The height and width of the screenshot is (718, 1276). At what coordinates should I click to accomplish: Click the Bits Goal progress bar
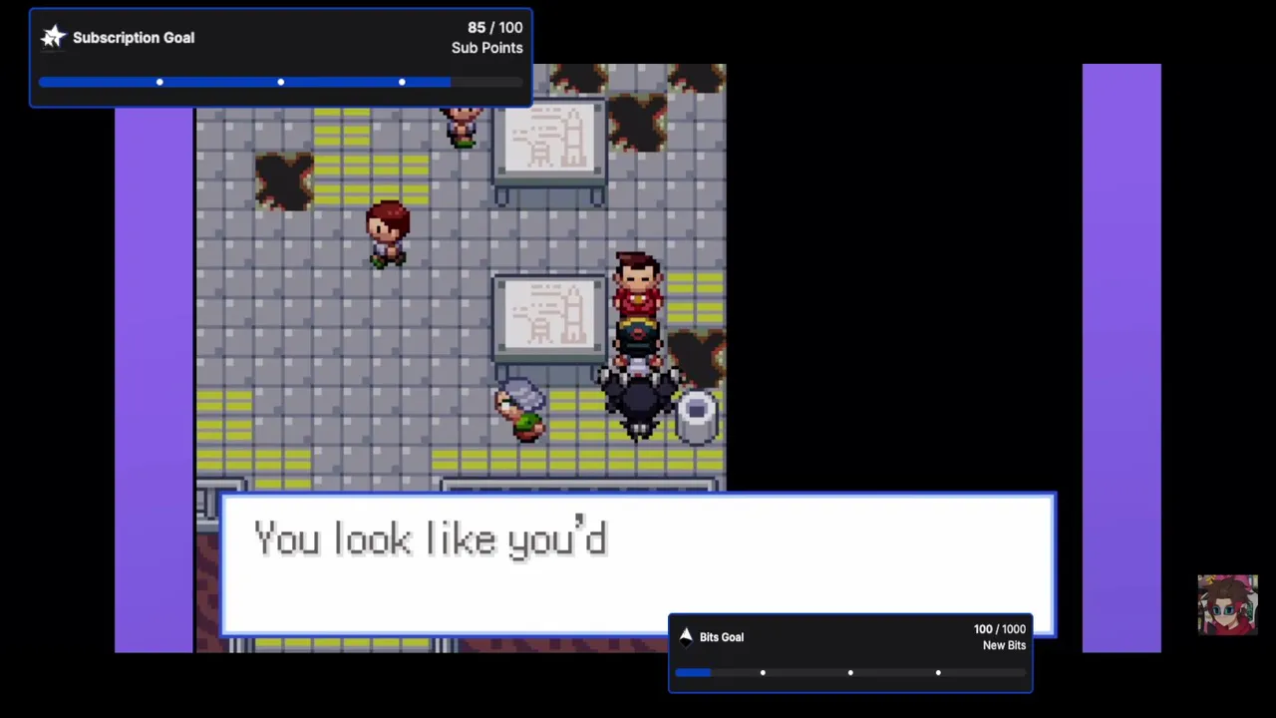(x=850, y=672)
